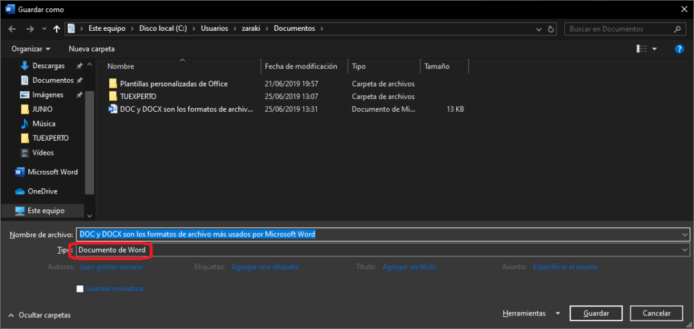694x329 pixels.
Task: Click the Agregar una etiqueta link
Action: tap(265, 267)
